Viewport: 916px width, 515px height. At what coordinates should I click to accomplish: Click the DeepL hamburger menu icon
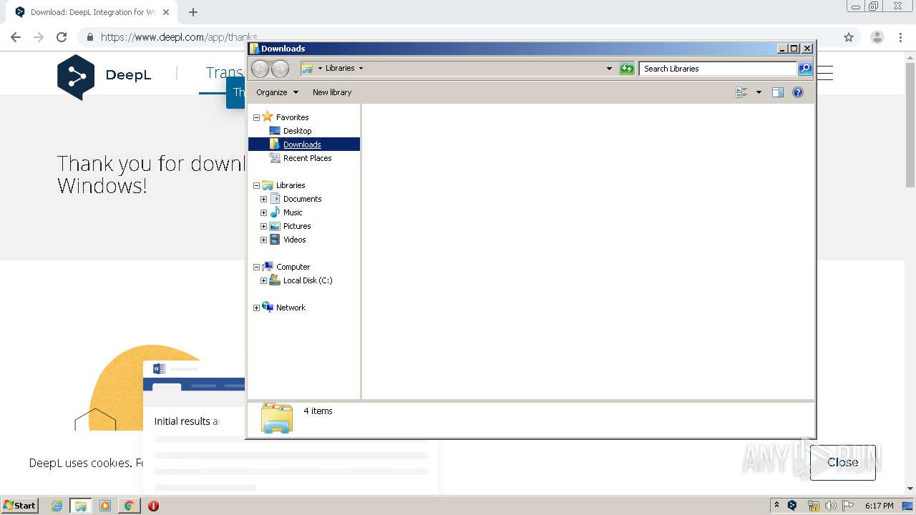tap(825, 73)
